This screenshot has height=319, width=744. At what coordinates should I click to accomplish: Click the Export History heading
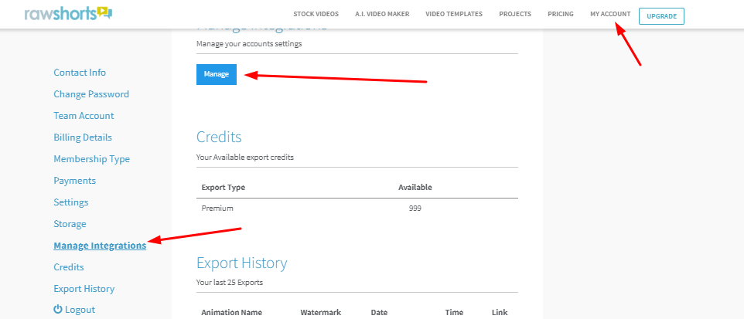tap(241, 263)
